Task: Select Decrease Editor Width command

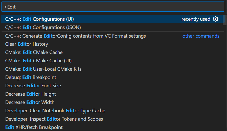Action: (x=30, y=102)
